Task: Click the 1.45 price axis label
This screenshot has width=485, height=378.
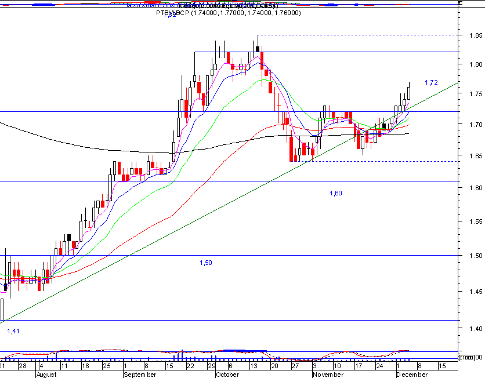Action: click(x=476, y=292)
